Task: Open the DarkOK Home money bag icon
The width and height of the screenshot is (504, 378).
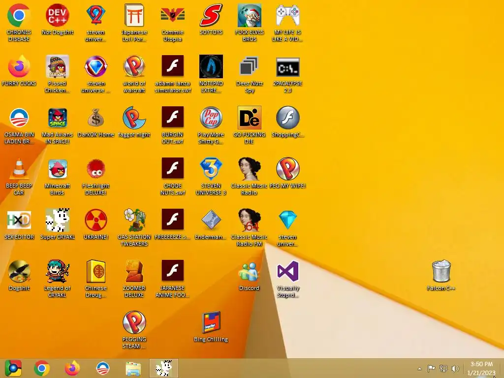Action: coord(96,118)
